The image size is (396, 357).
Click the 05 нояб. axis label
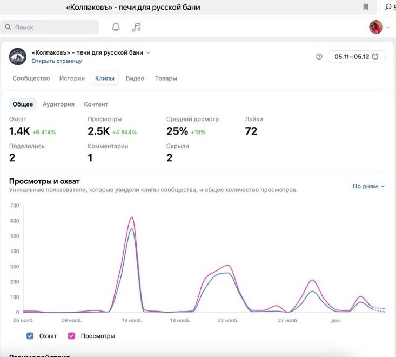click(x=23, y=320)
